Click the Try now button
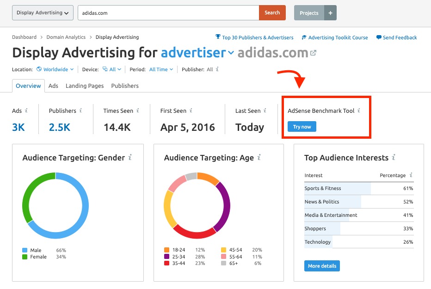 (302, 127)
